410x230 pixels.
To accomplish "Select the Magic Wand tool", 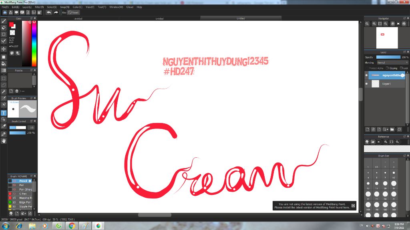I will (x=4, y=91).
